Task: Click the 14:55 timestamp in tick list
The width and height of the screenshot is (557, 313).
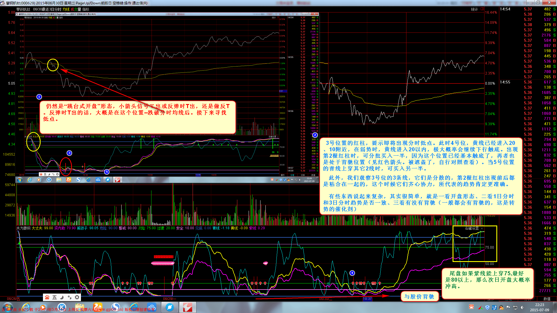Action: point(505,82)
